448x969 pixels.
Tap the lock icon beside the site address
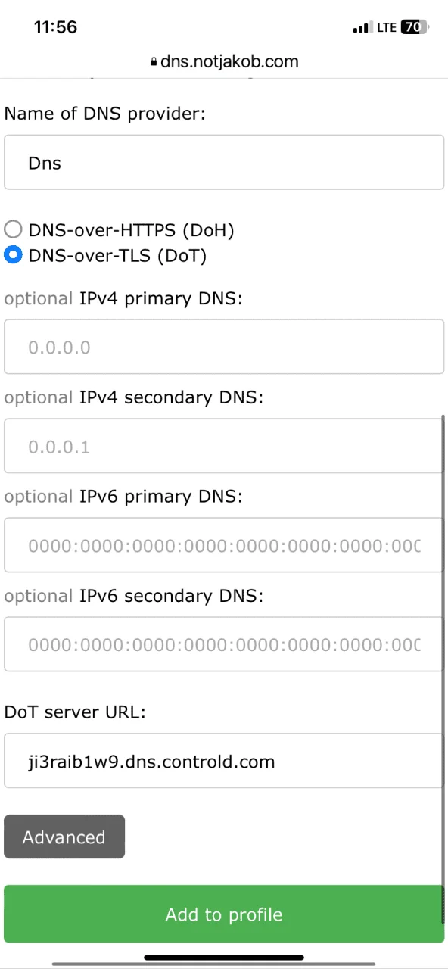click(x=154, y=62)
